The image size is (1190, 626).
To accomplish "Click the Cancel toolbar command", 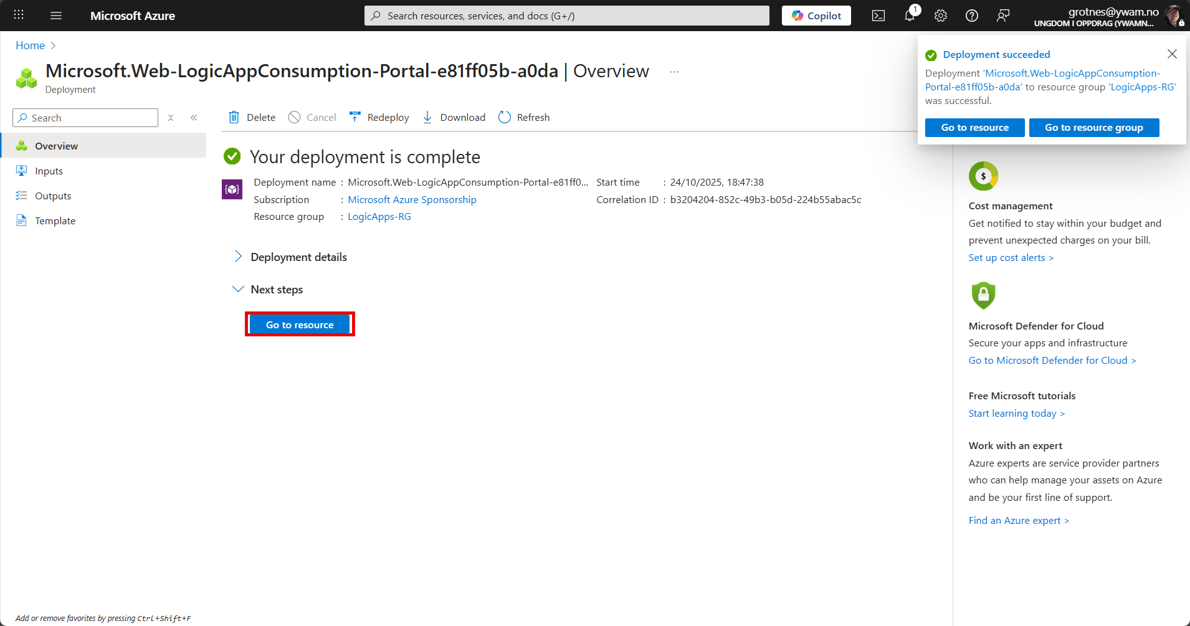I will [312, 117].
